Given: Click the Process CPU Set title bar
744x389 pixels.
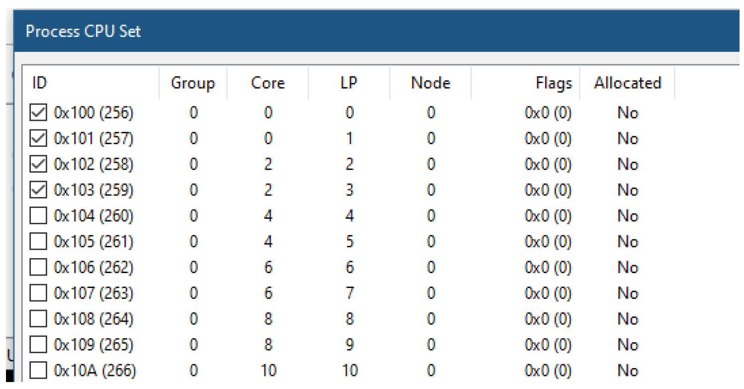Looking at the screenshot, I should tap(379, 31).
